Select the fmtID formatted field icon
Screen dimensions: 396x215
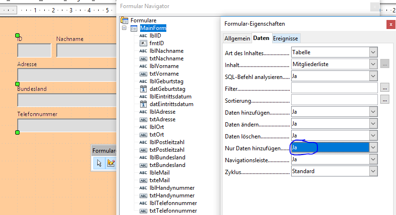tap(143, 43)
